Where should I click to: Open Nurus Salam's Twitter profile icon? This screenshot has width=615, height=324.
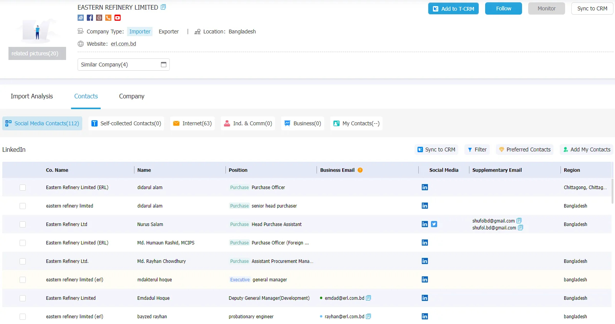(434, 224)
